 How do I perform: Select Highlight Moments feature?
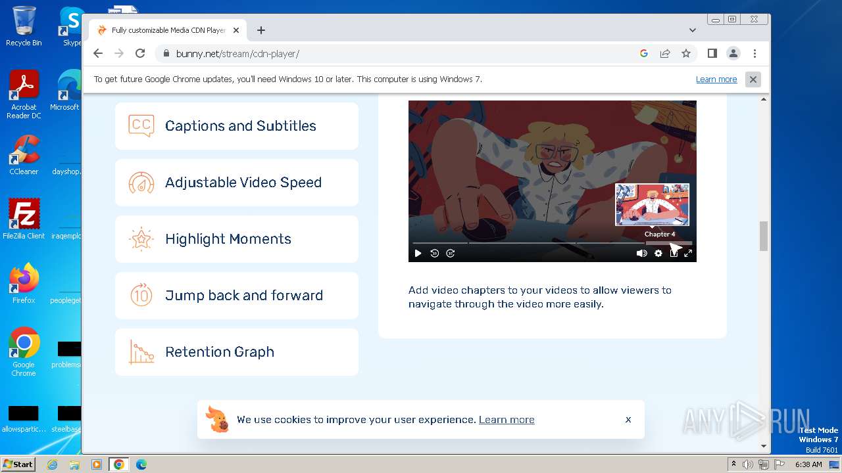click(237, 239)
